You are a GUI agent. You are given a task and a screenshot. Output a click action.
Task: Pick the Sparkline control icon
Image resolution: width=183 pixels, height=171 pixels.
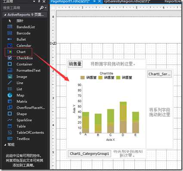coord(10,120)
